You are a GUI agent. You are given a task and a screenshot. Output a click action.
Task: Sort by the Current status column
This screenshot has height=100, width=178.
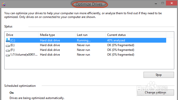(x=136, y=35)
